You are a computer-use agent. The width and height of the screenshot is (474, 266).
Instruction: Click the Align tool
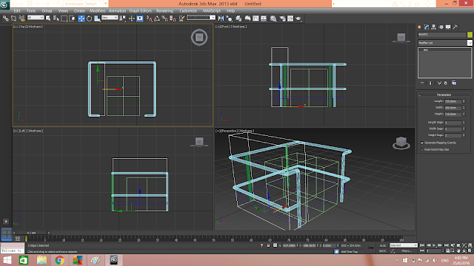coord(229,18)
